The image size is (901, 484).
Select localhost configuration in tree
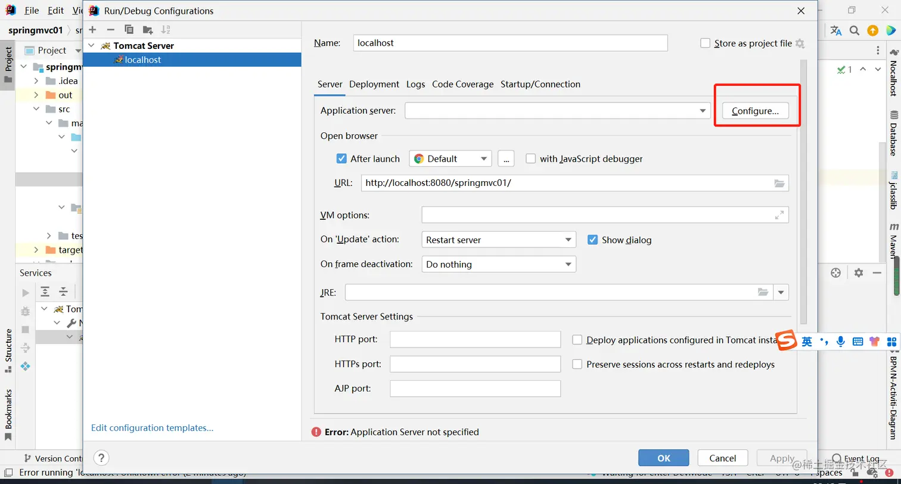[192, 60]
